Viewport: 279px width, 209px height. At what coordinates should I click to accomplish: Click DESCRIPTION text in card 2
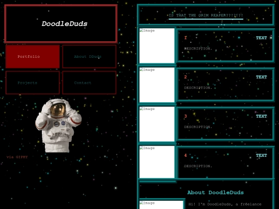pos(198,88)
